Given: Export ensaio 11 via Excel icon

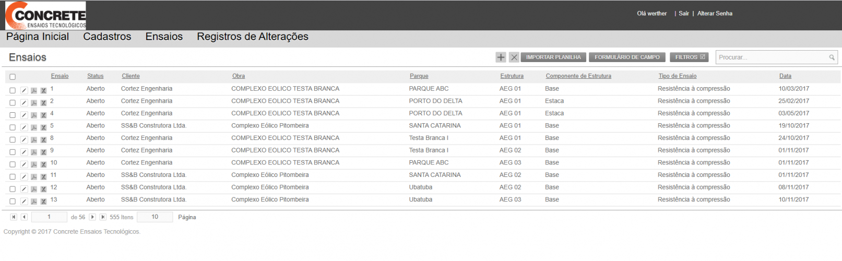Looking at the screenshot, I should (x=43, y=176).
